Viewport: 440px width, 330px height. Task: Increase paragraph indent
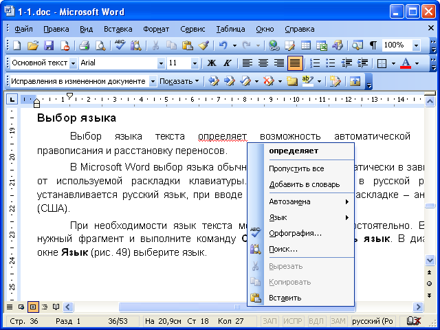(362, 63)
